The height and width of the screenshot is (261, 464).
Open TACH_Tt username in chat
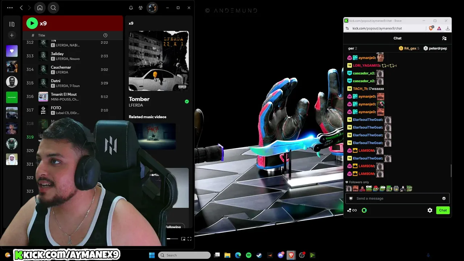pos(360,89)
